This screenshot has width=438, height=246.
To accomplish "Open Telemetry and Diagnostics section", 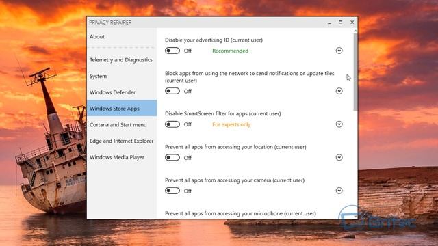I will (x=122, y=59).
